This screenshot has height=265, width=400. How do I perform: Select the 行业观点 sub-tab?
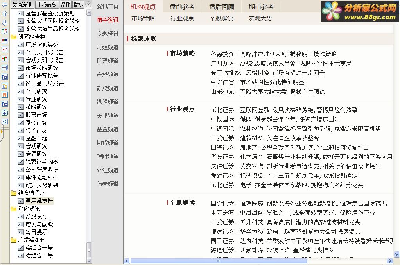(182, 18)
